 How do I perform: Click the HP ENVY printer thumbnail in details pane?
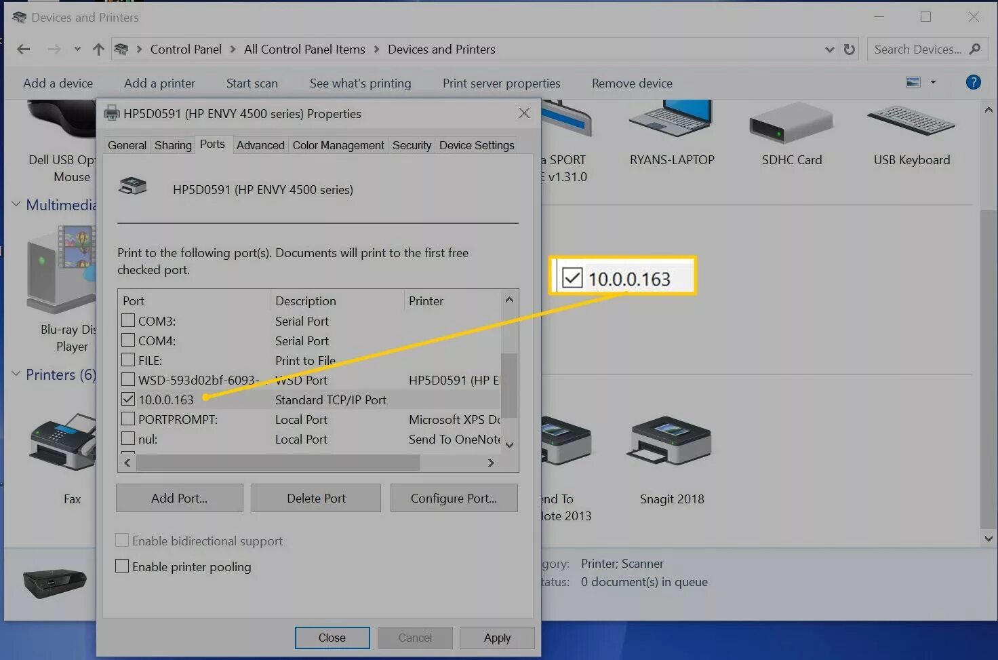click(x=55, y=583)
